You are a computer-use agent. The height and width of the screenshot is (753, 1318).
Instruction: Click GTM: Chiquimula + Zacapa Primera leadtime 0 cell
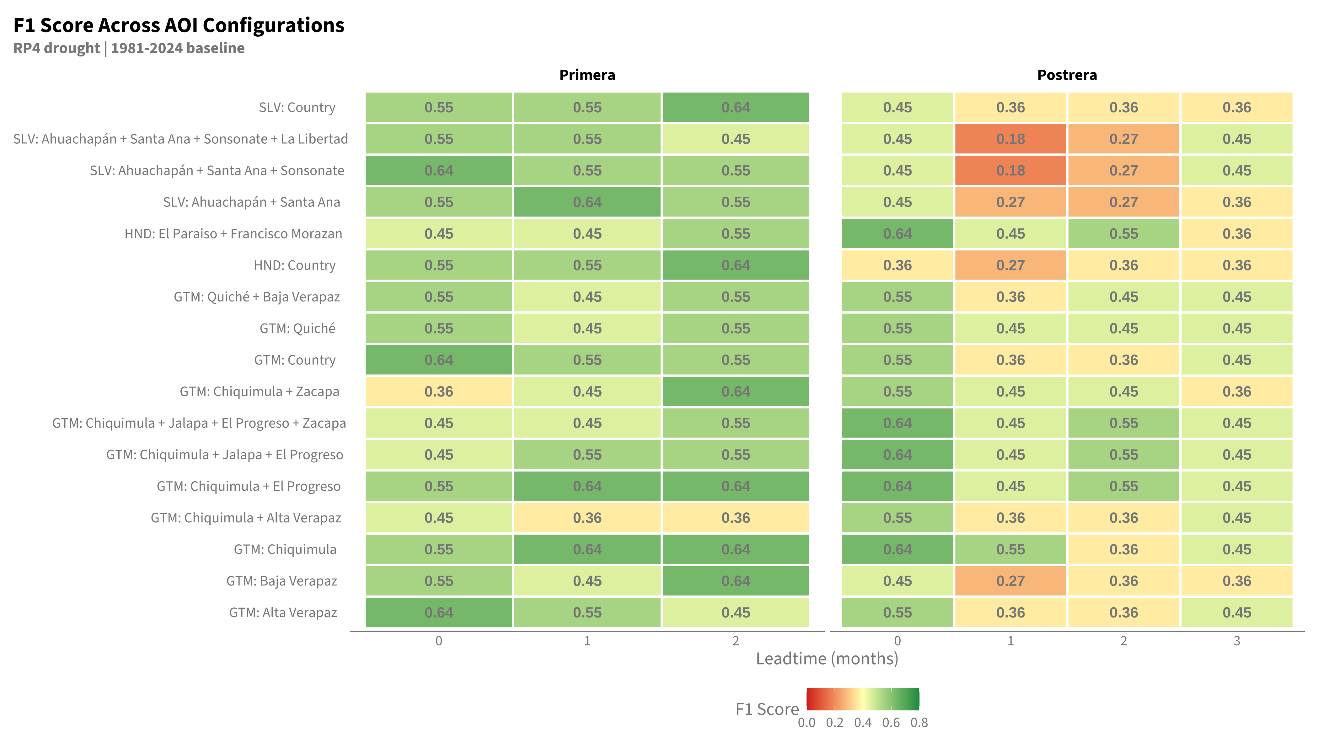point(439,392)
